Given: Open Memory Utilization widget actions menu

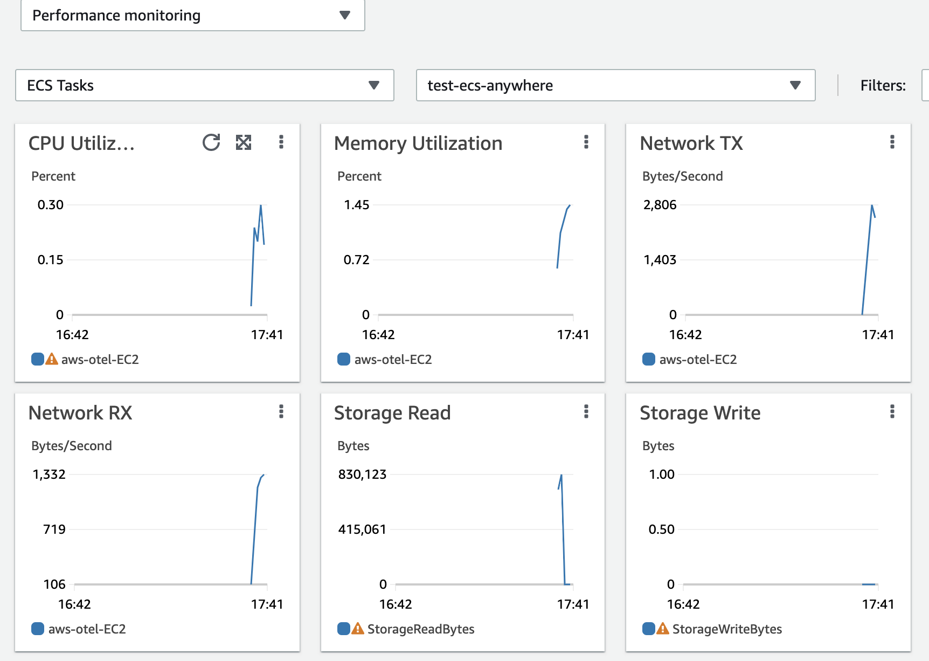Looking at the screenshot, I should [586, 142].
